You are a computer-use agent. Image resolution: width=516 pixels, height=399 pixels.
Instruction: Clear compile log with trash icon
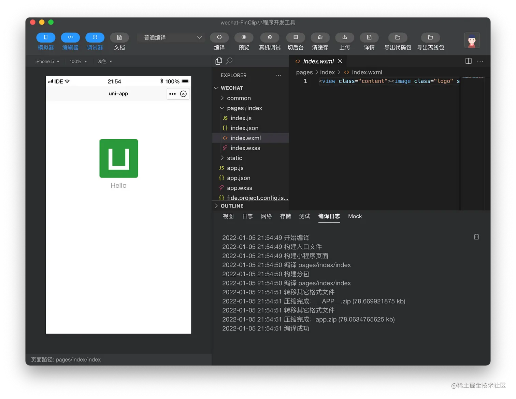point(476,236)
